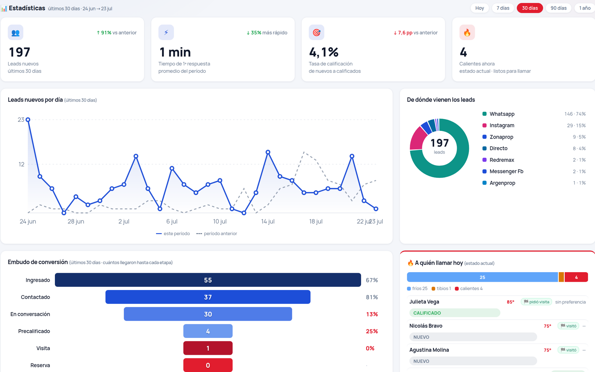Click the NUEVO pill under Agustina Molina
Screen dimensions: 595x372
click(x=473, y=361)
